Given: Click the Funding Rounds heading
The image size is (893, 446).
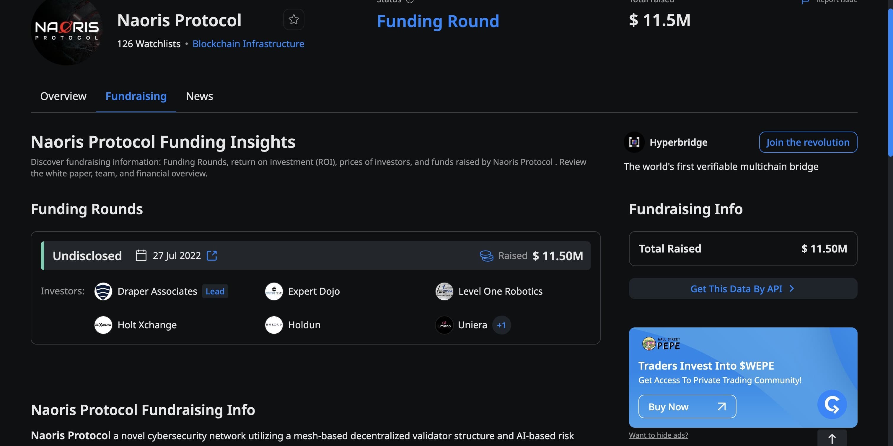Looking at the screenshot, I should (87, 209).
